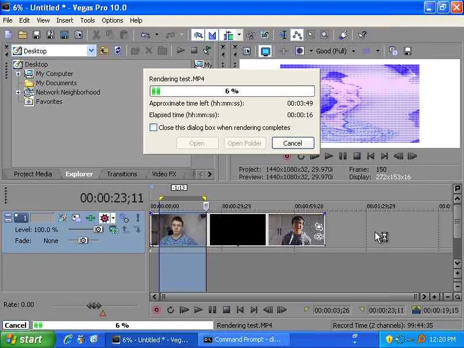Toggle Auto Ripple button

(x=229, y=35)
